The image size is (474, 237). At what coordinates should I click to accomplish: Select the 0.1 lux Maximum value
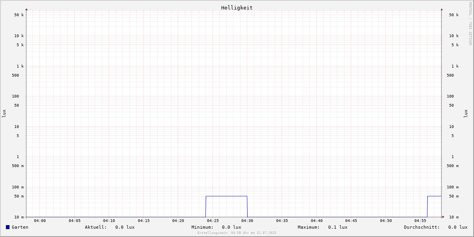tap(338, 227)
